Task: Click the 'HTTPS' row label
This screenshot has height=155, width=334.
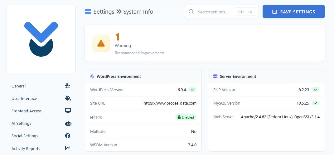Action: click(x=96, y=117)
